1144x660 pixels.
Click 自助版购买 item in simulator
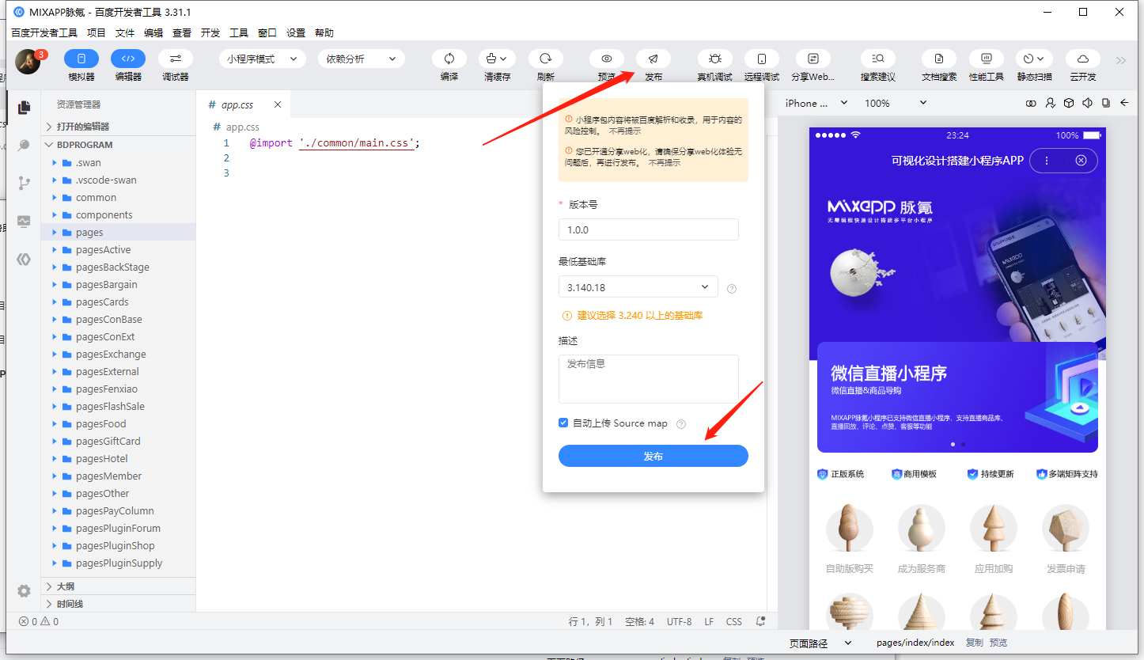click(x=850, y=540)
